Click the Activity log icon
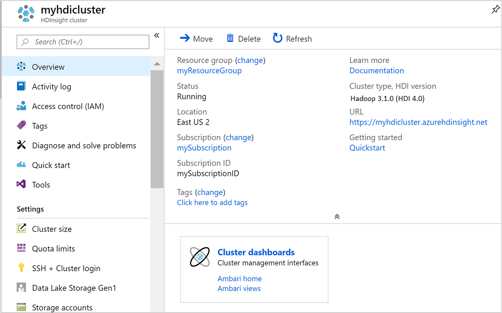 (x=21, y=86)
